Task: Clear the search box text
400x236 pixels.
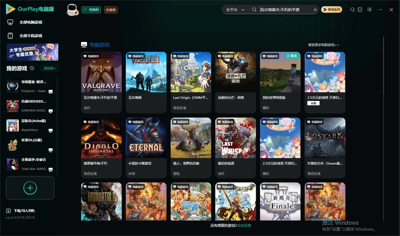Action: tap(315, 10)
